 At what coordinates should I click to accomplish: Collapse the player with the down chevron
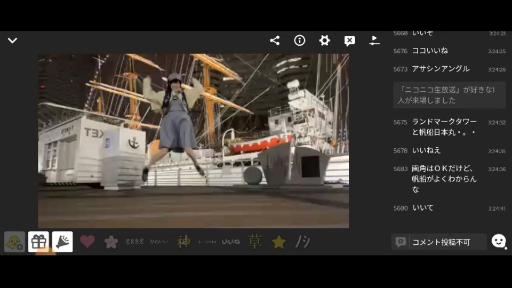pos(12,41)
